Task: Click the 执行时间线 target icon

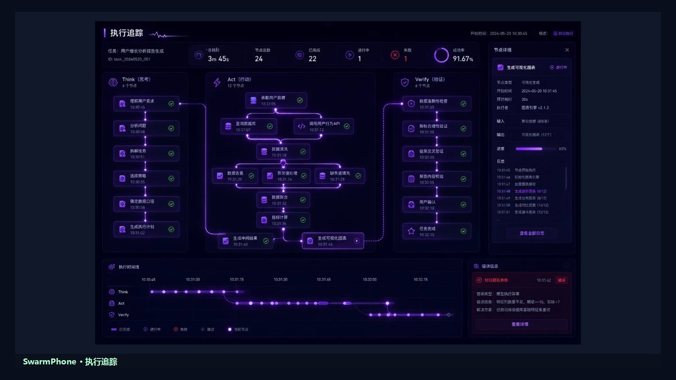Action: coord(112,267)
